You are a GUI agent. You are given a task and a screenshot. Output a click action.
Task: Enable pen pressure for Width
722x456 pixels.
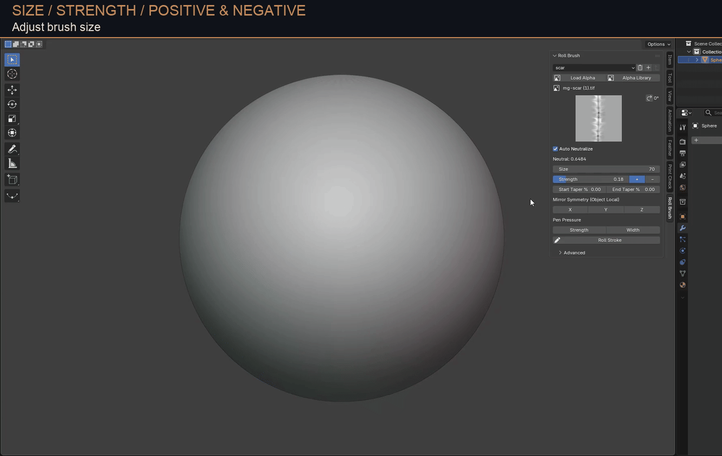coord(633,230)
